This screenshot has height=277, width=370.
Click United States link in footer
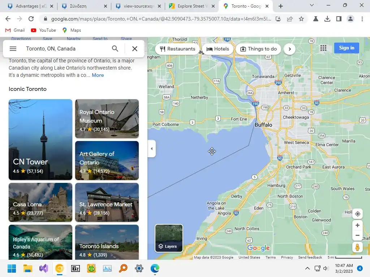(249, 258)
